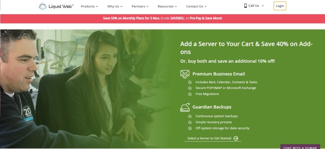Click checkmark beside Off-system storage for data security

click(x=190, y=128)
